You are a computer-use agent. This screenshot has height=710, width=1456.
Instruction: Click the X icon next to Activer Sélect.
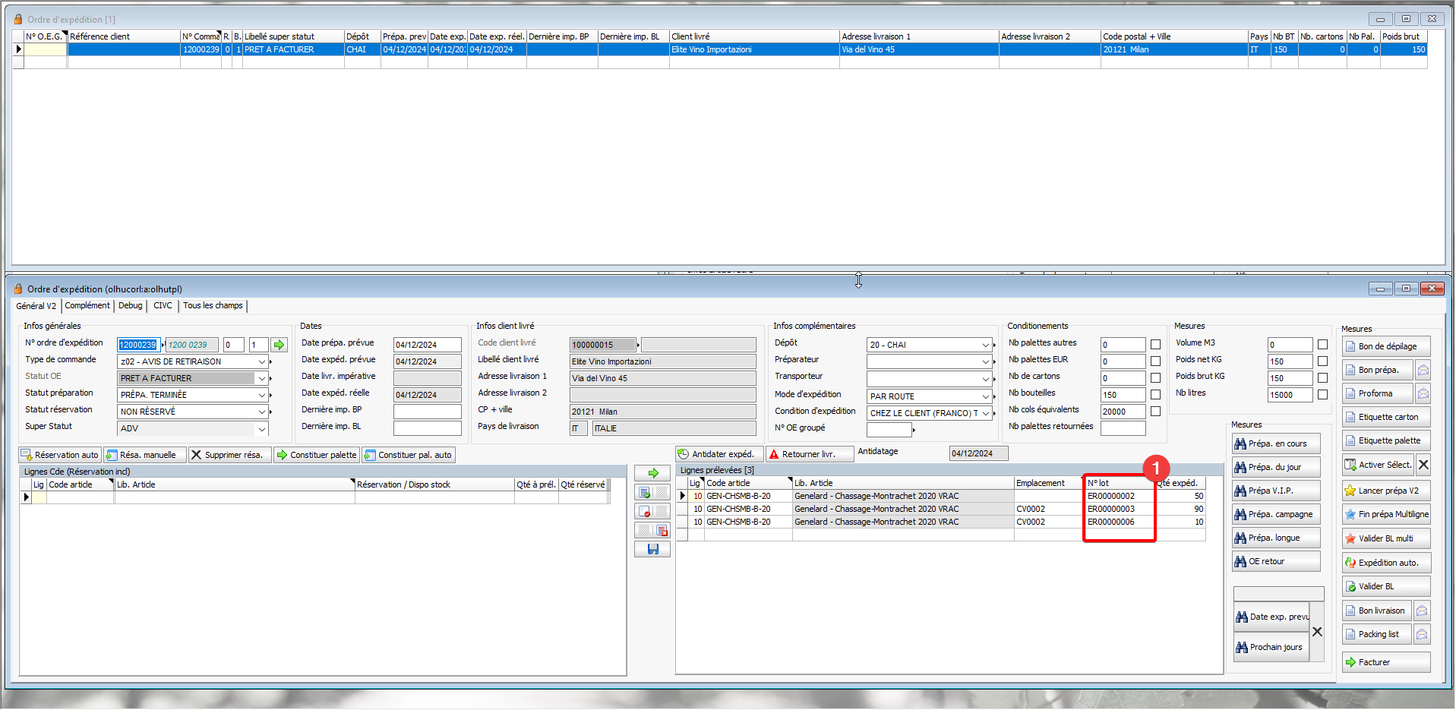point(1423,465)
